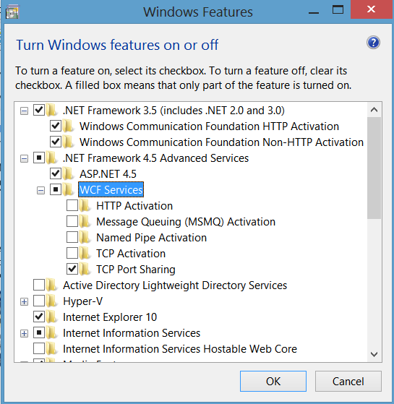Tick the Message Queuing (MSMQ) Activation checkbox
394x404 pixels.
point(72,221)
